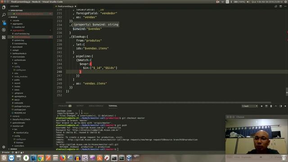Open monitorCall.js in the file tree
288x162 pixels.
(x=22, y=133)
